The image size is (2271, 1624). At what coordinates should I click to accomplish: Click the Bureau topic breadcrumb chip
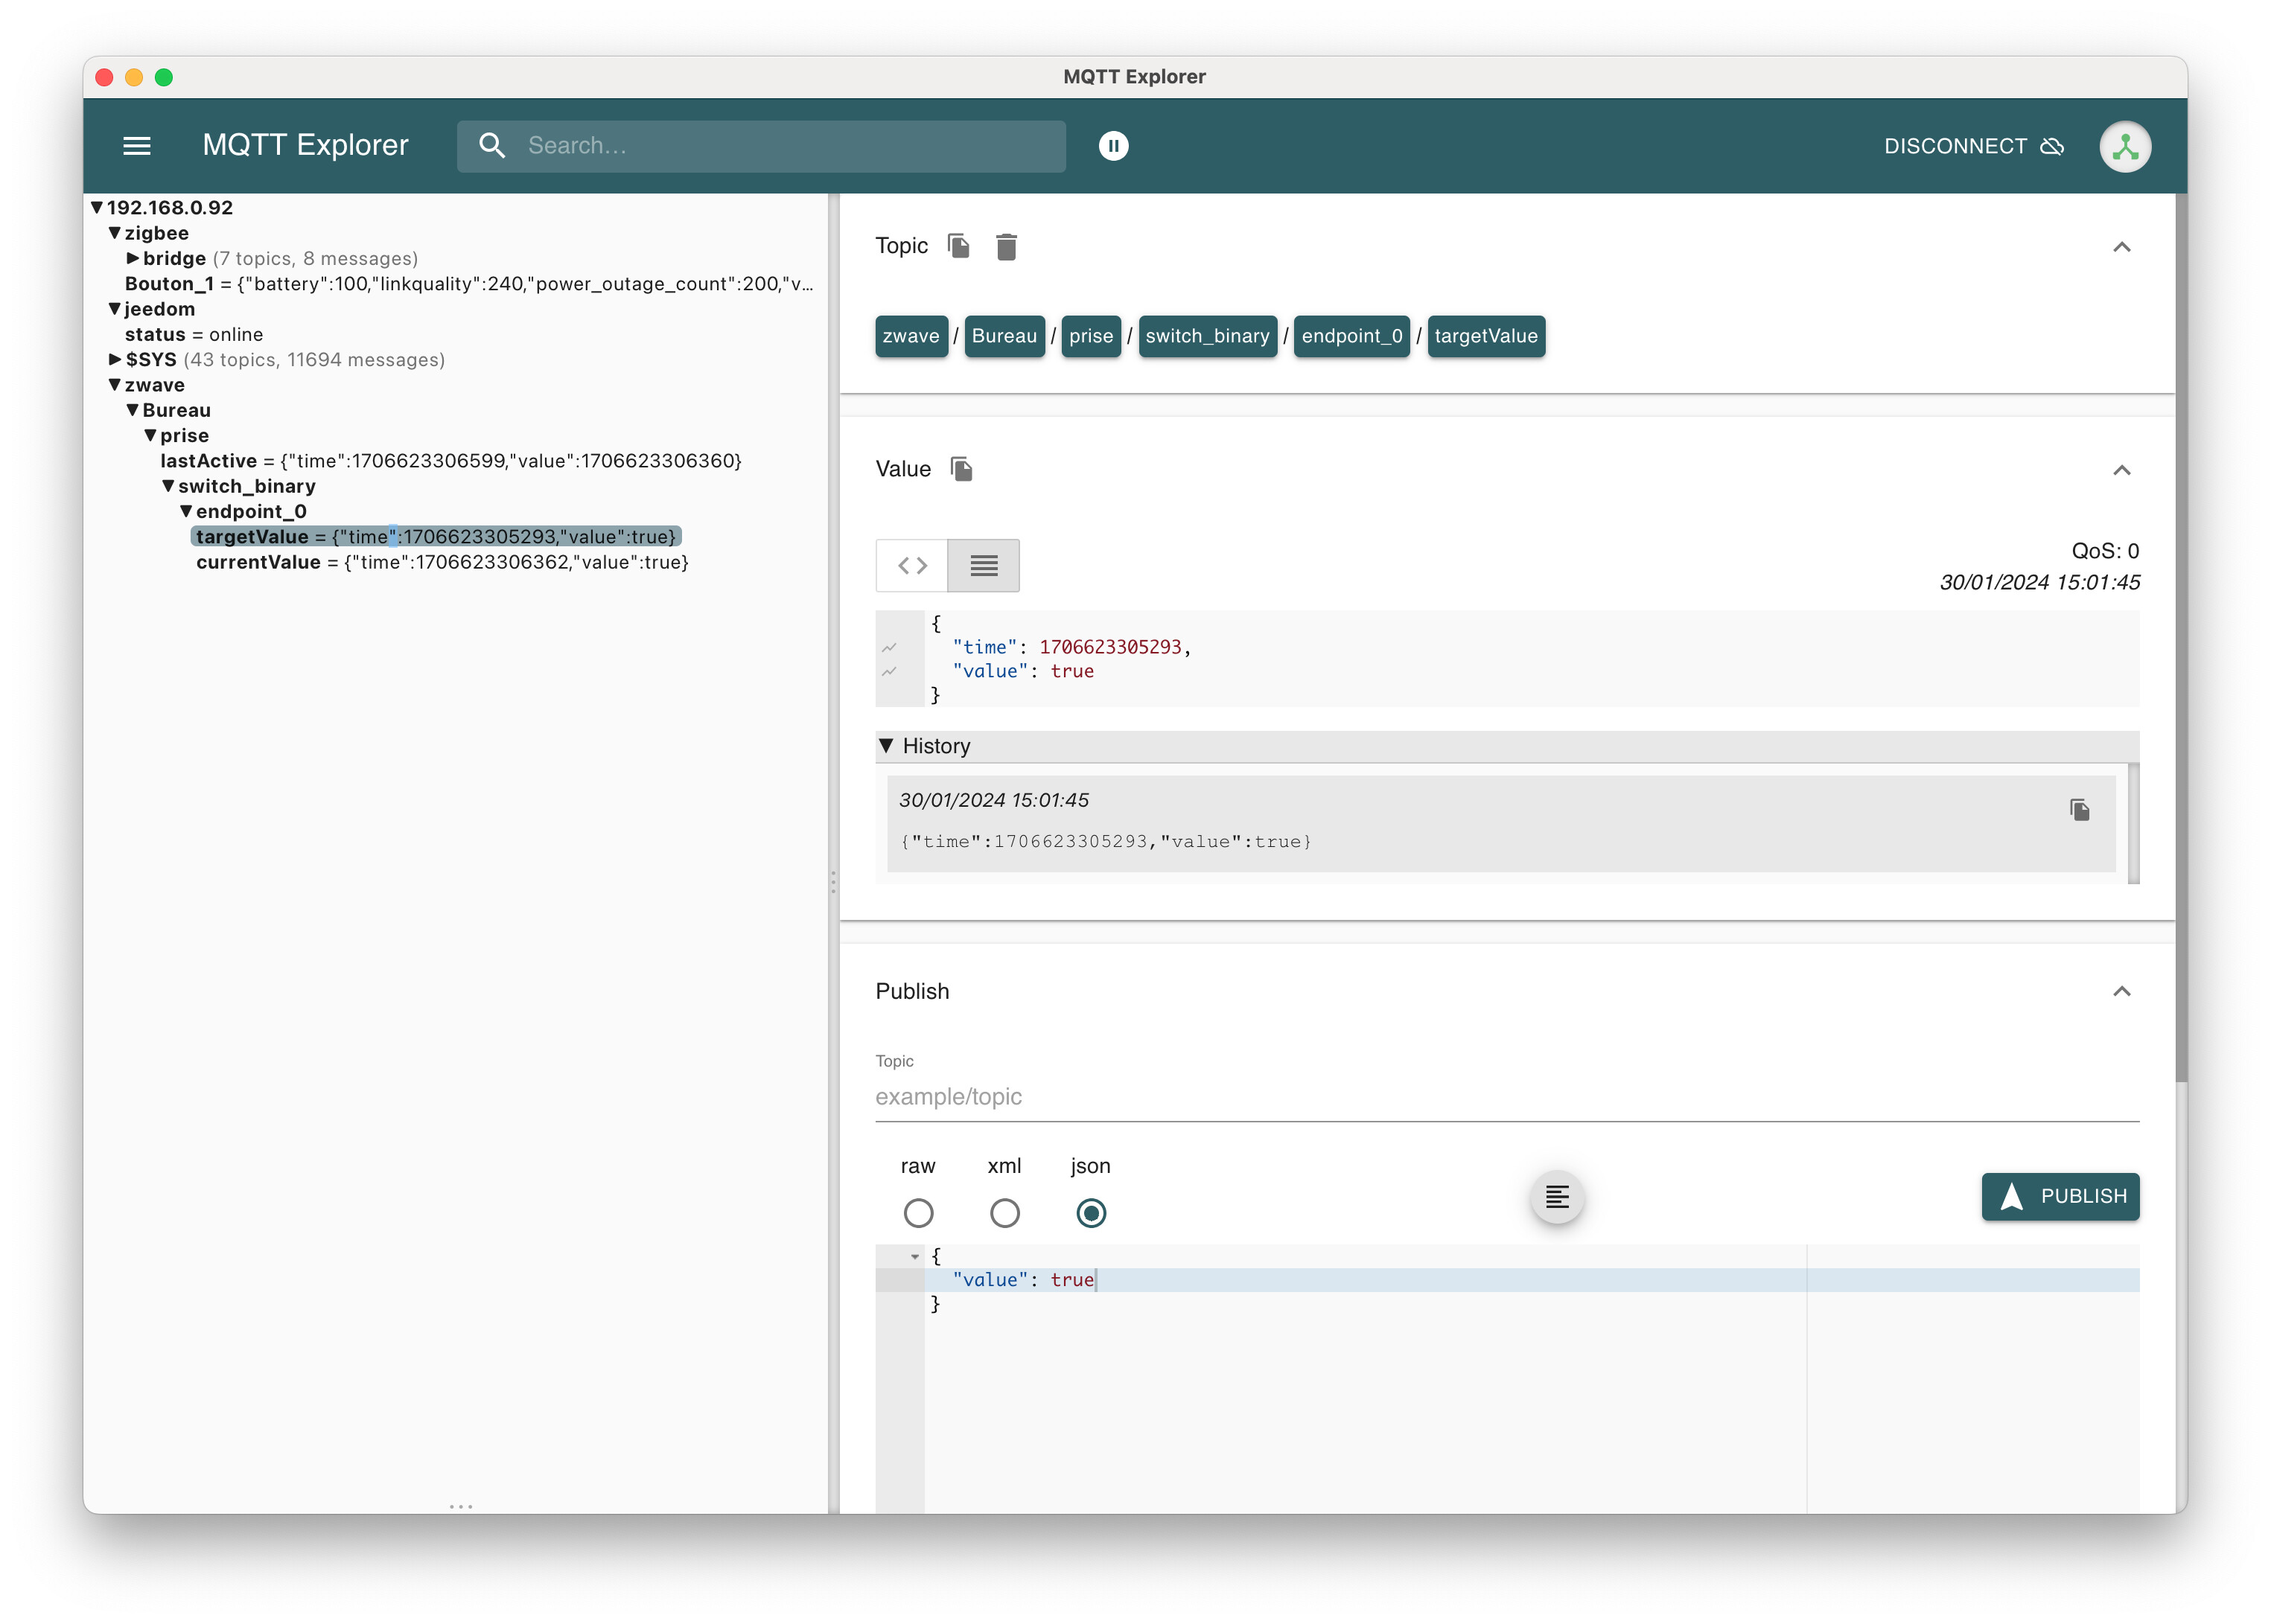1004,336
